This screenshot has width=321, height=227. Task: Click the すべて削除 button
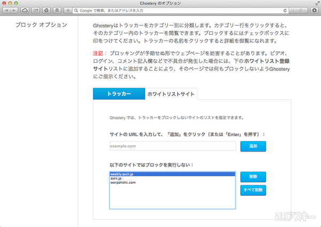253,190
